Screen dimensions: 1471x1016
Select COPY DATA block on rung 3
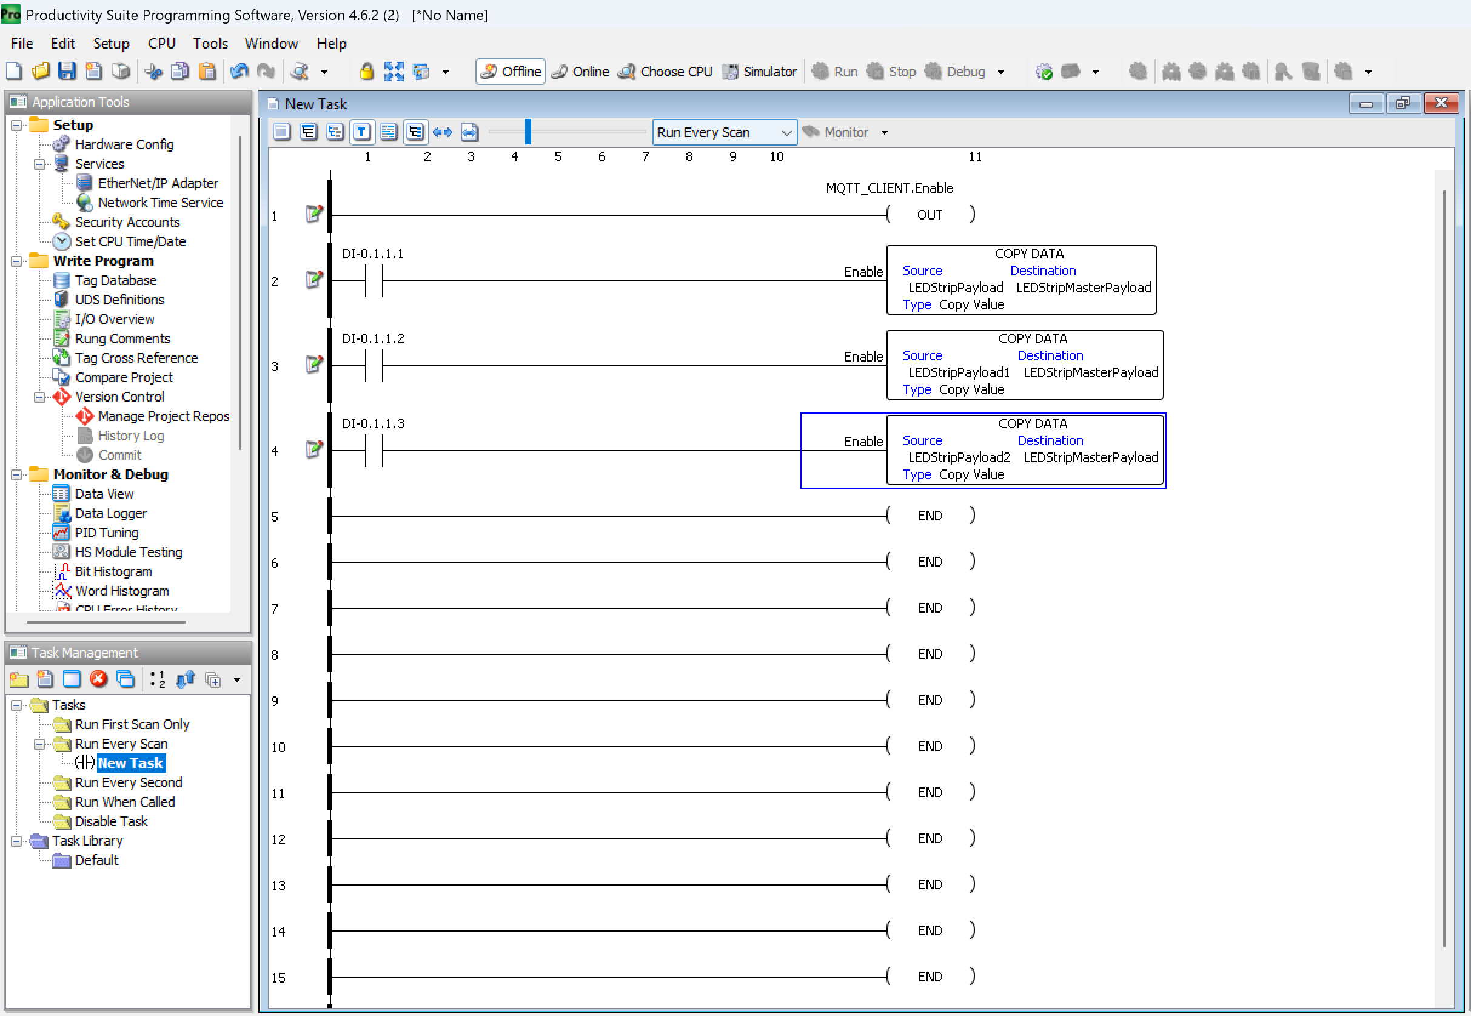1025,365
